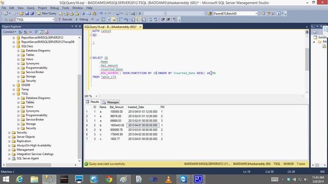The image size is (328, 184).
Task: Click the Object Explorer disconnect icon
Action: [25, 32]
